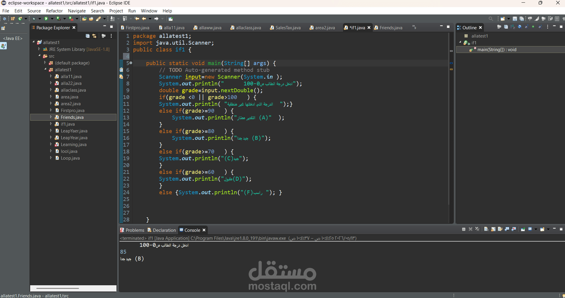Image resolution: width=565 pixels, height=298 pixels.
Task: Click the Save All icon
Action: [522, 19]
